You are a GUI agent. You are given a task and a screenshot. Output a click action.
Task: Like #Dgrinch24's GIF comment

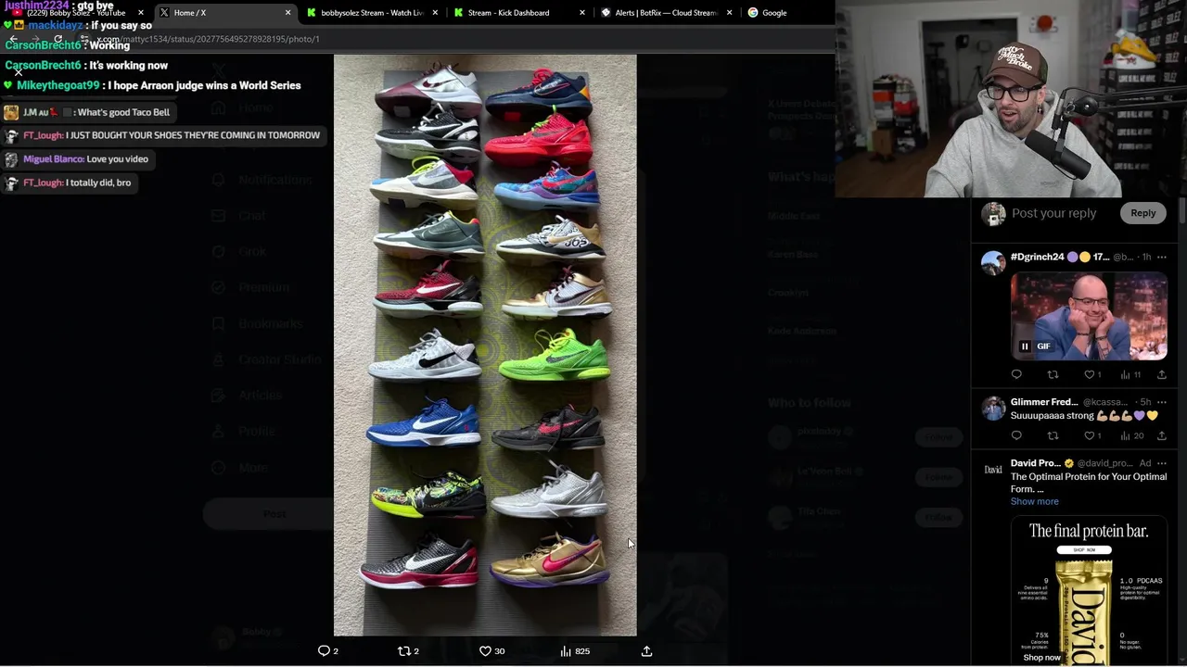point(1090,374)
